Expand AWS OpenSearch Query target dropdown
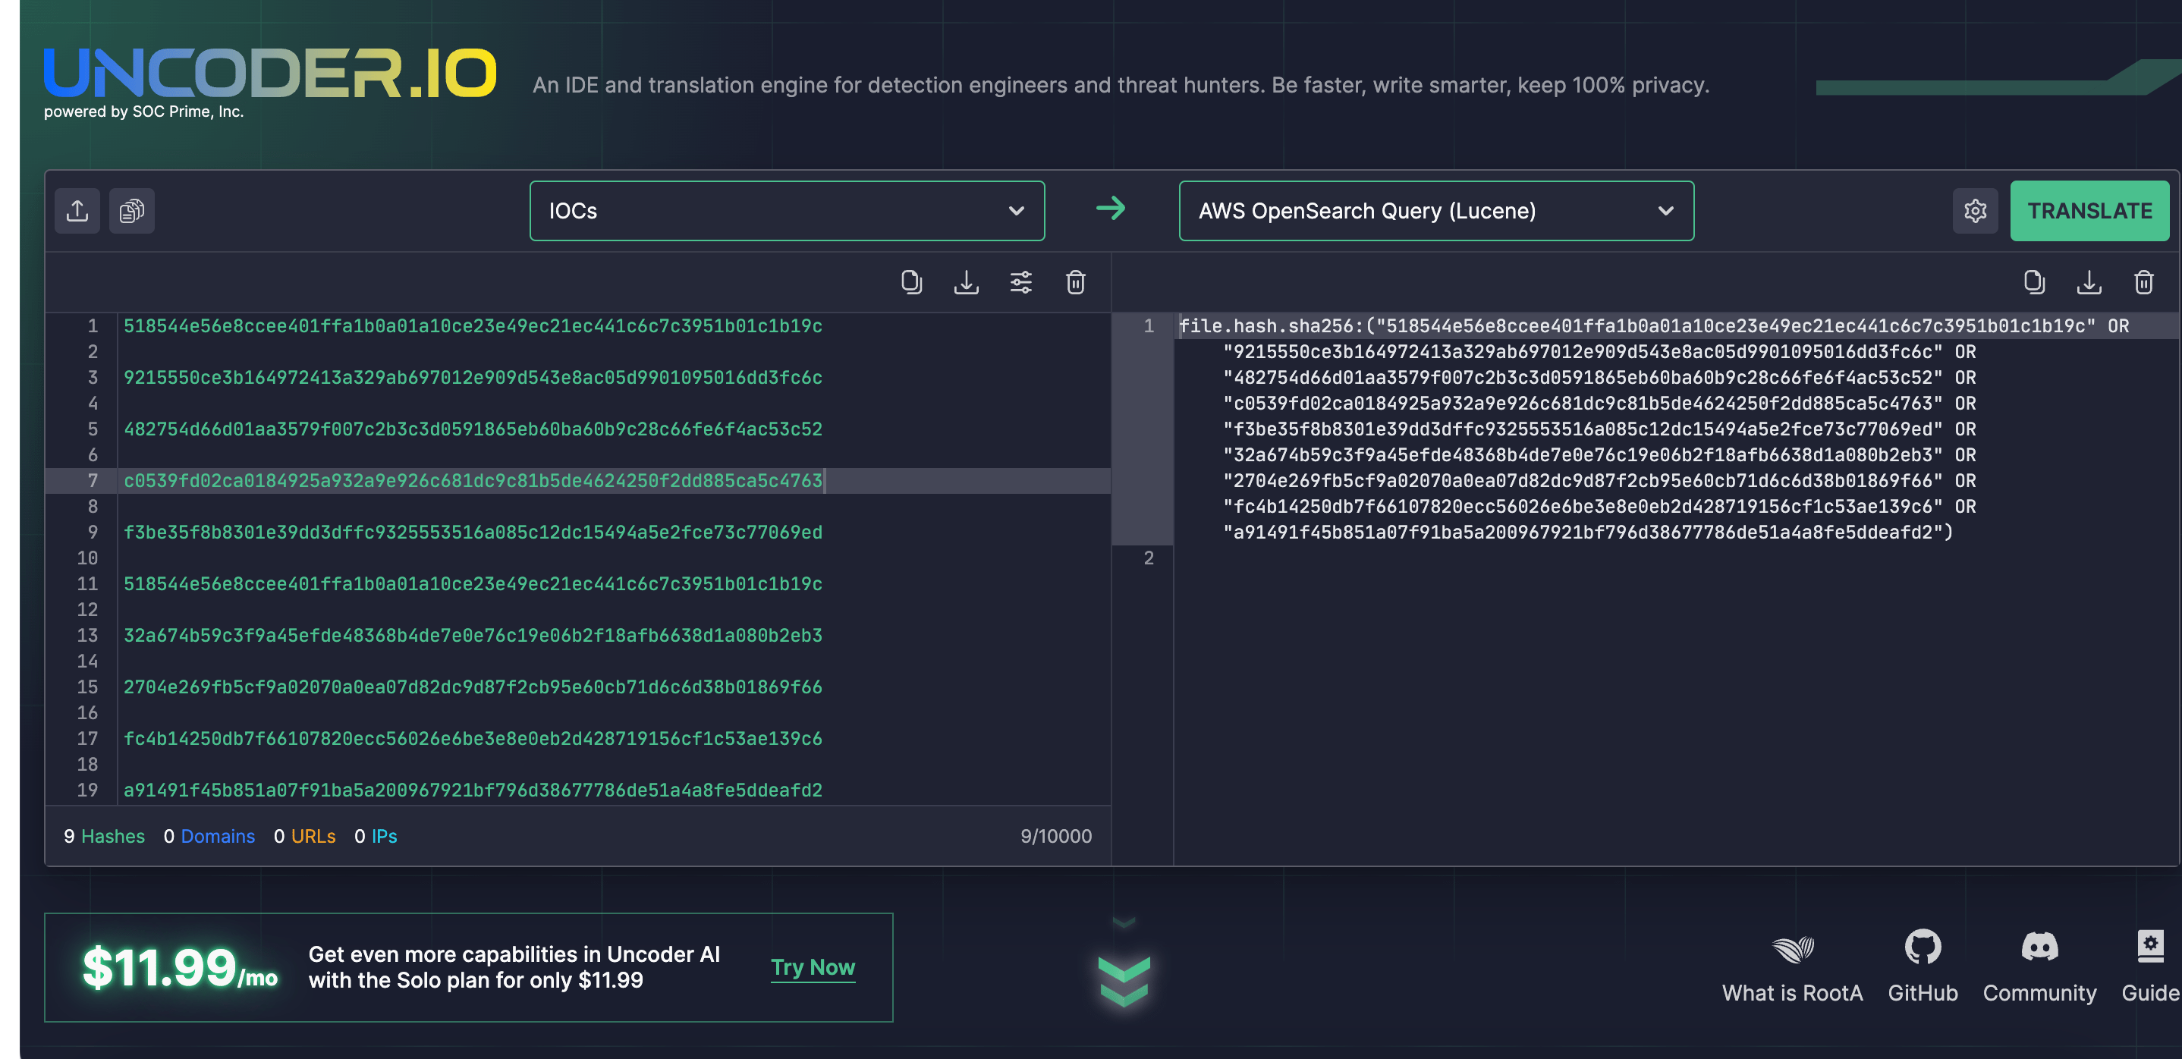 tap(1435, 210)
